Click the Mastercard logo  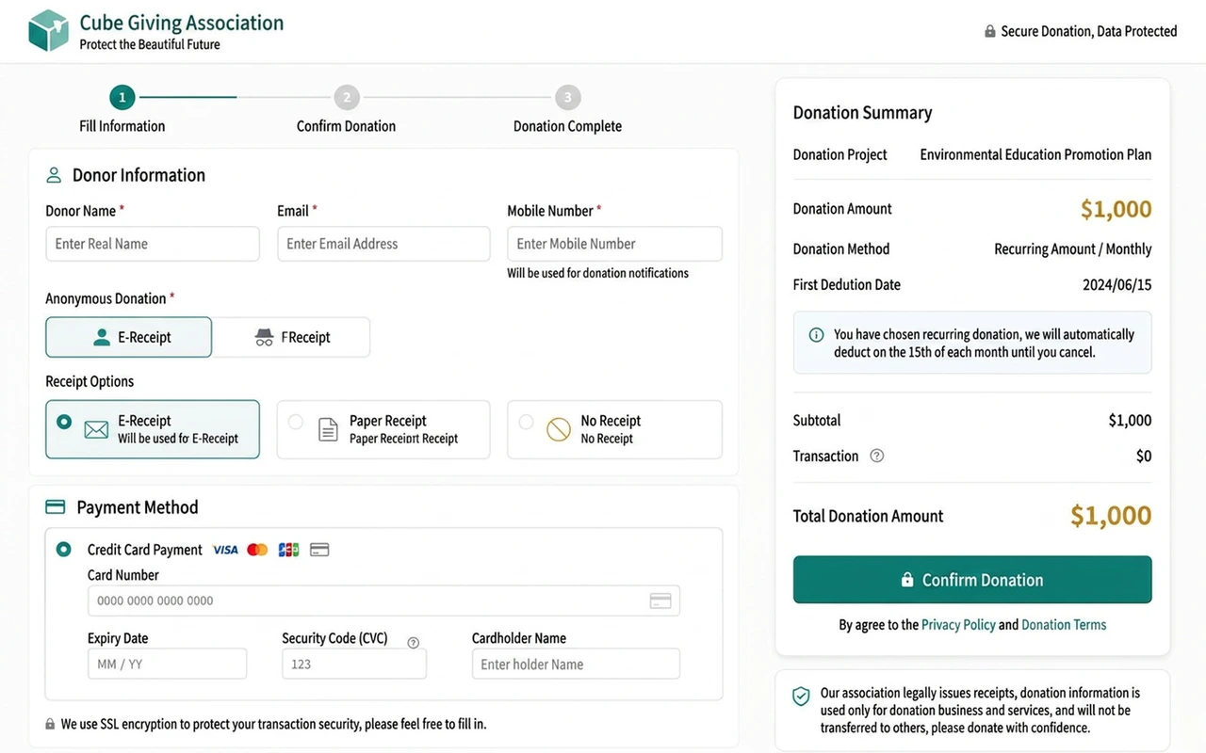[257, 550]
